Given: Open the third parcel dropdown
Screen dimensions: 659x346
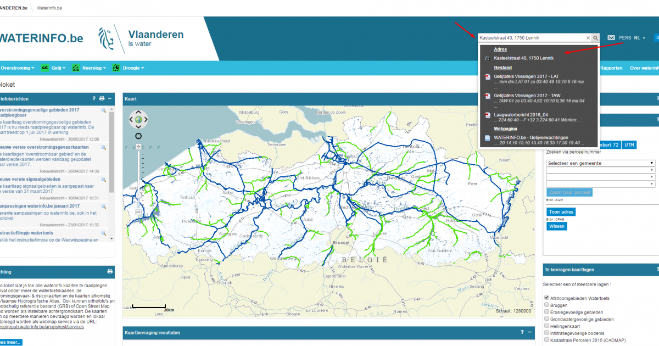Looking at the screenshot, I should pos(601,177).
